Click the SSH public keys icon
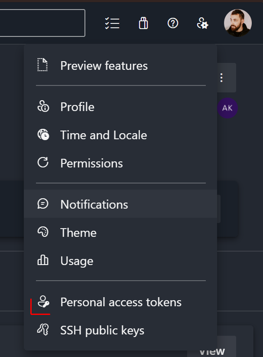The height and width of the screenshot is (357, 263). coord(43,331)
